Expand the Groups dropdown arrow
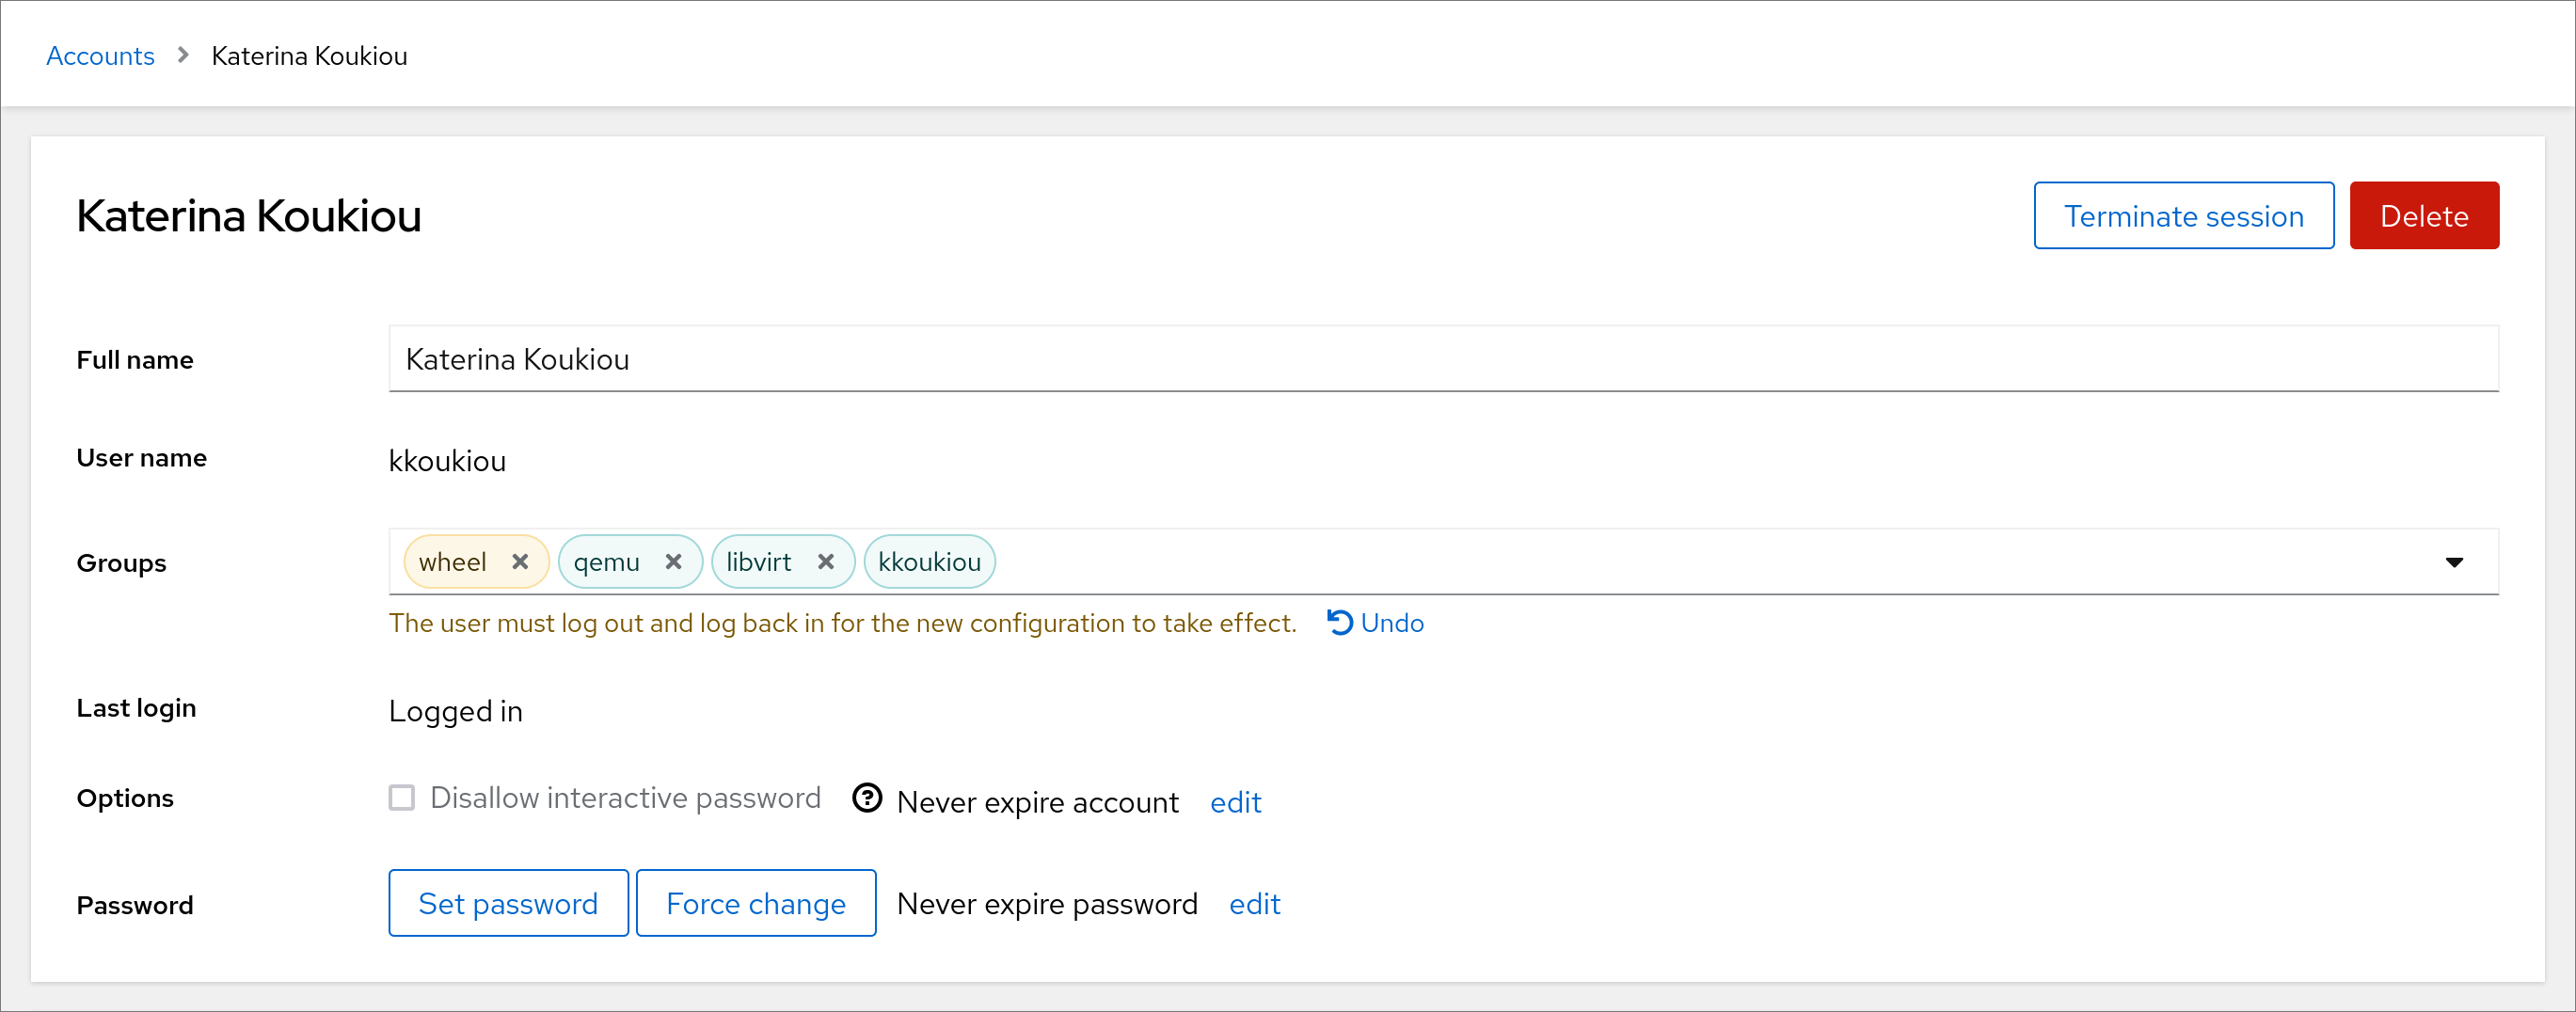The image size is (2576, 1012). pyautogui.click(x=2453, y=562)
